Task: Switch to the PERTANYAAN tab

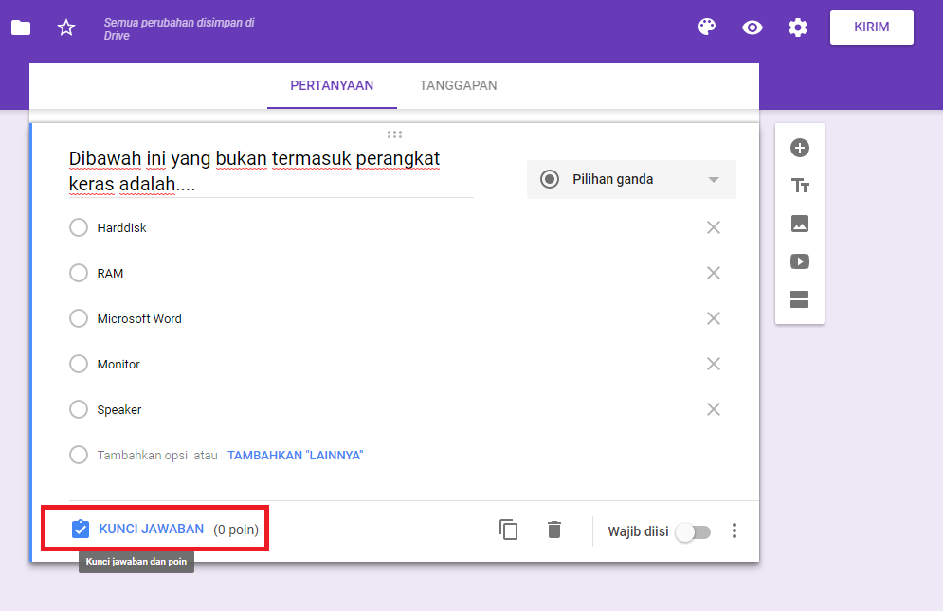Action: point(331,85)
